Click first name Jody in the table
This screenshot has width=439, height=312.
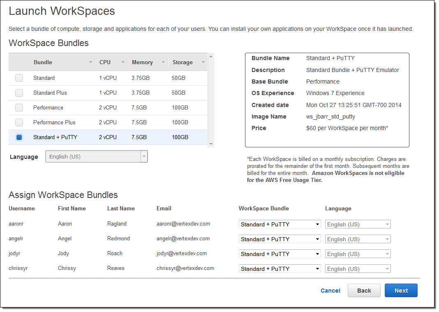pyautogui.click(x=63, y=254)
